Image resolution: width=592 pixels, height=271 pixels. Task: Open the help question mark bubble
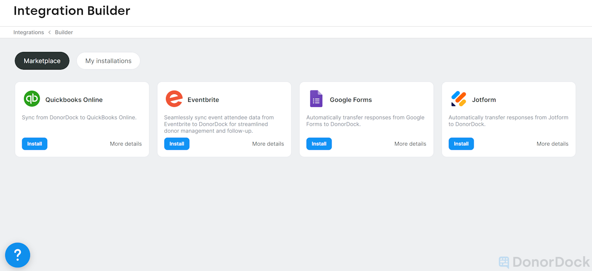[x=18, y=255]
